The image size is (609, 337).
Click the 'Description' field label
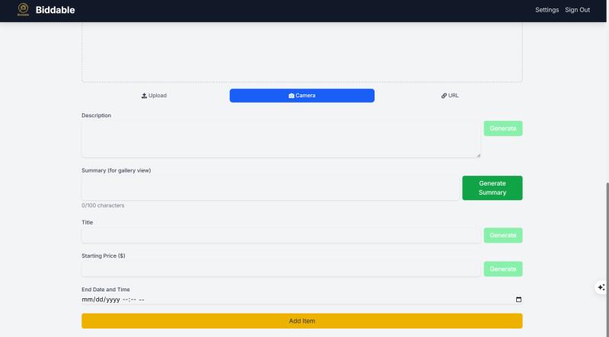click(x=97, y=116)
